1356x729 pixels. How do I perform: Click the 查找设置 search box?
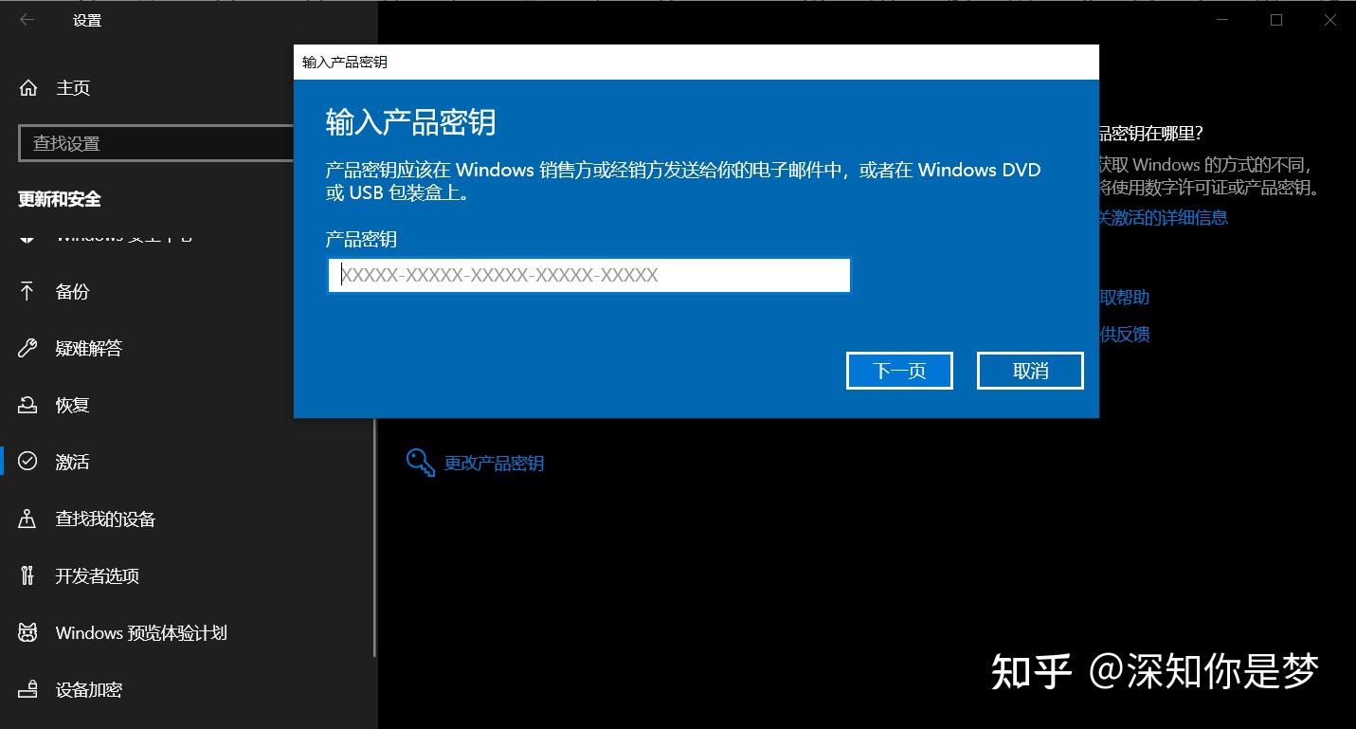tap(156, 143)
